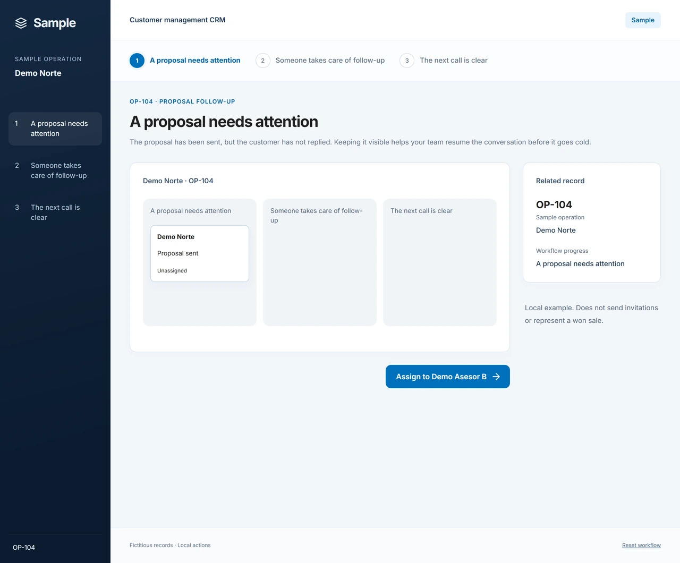Click Fictitious records · Local actions footer text

coord(170,545)
